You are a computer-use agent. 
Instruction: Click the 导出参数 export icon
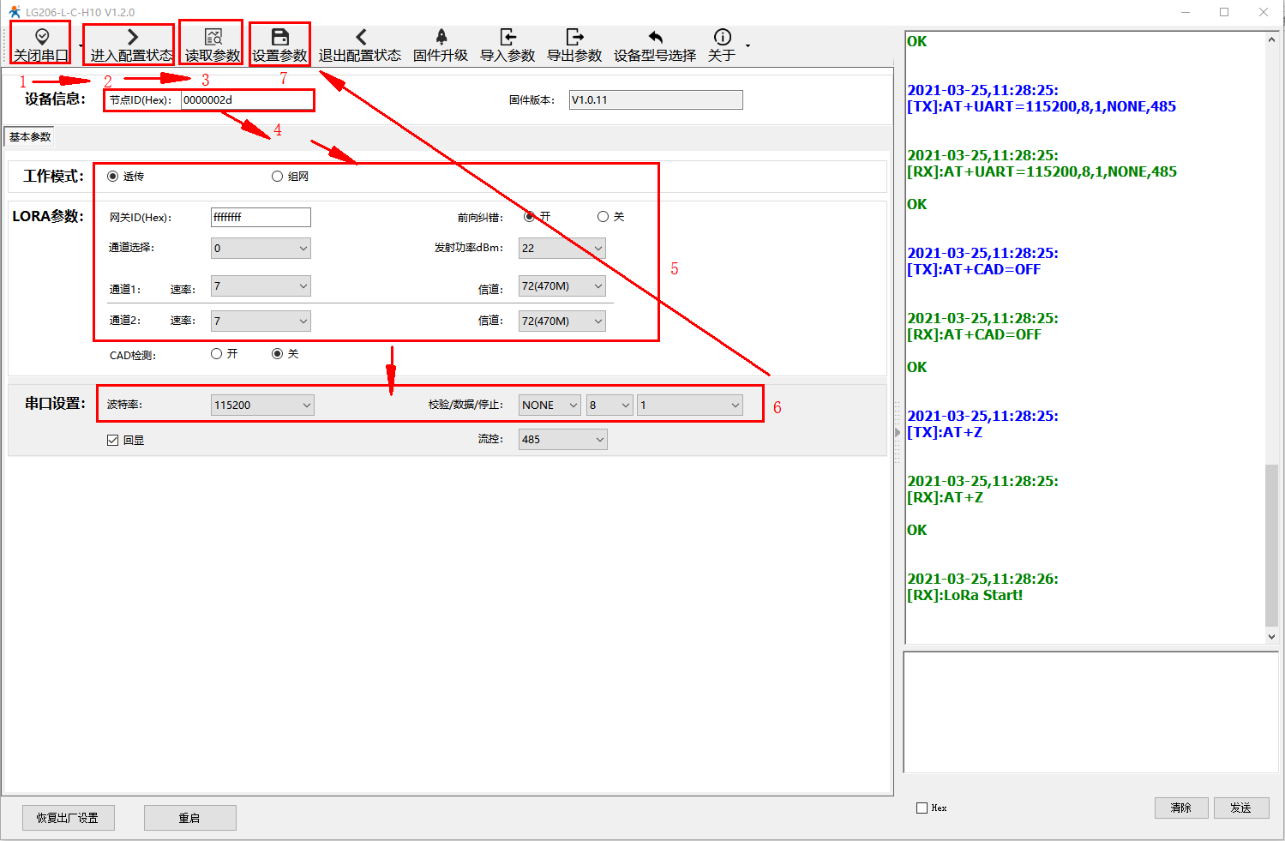tap(574, 37)
